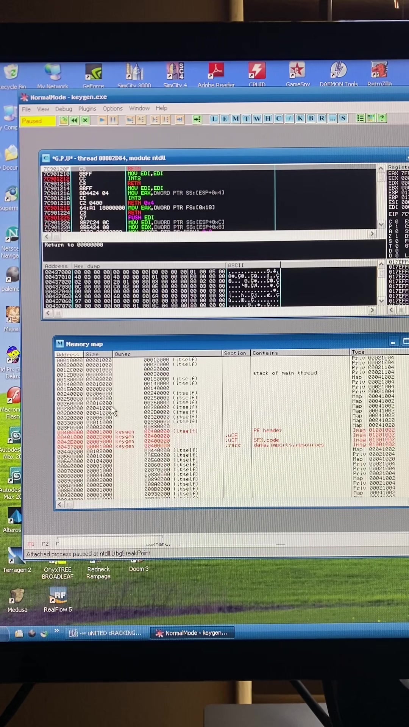Click dump pane scroll down arrow
The image size is (409, 727).
coord(381,301)
